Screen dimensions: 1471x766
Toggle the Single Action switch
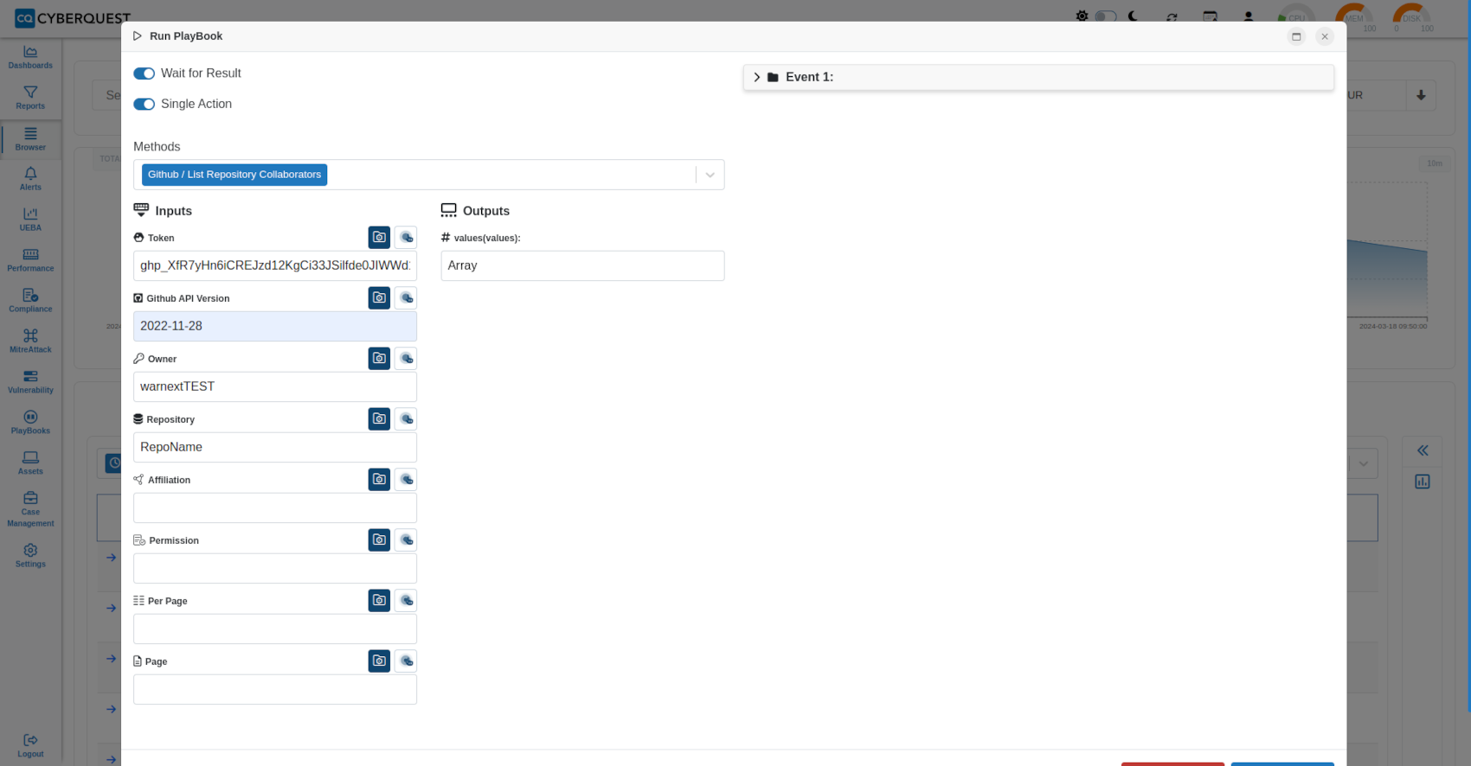tap(144, 104)
